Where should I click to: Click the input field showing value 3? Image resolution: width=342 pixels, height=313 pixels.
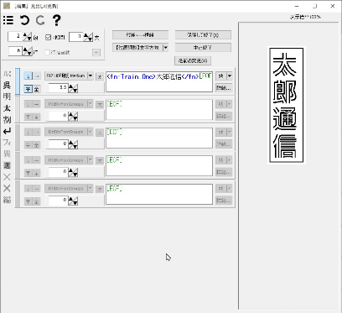[76, 37]
